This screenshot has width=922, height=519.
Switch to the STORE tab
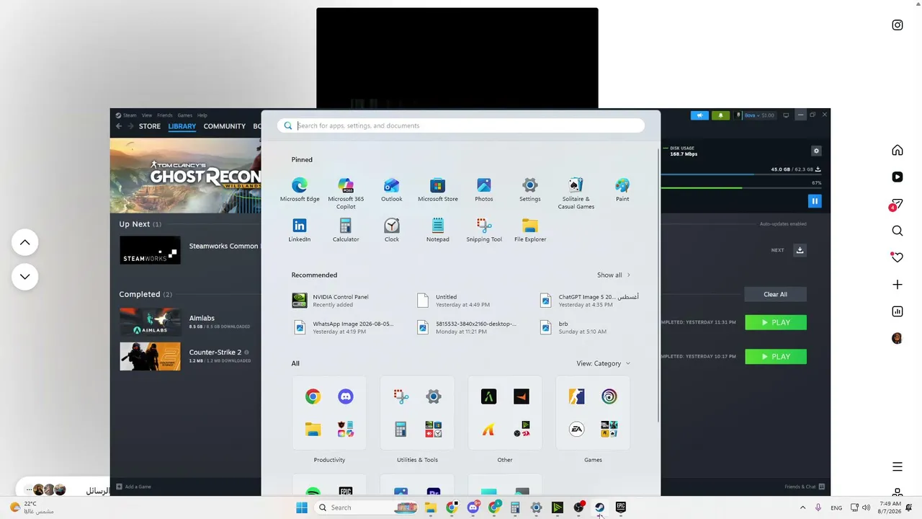coord(150,126)
